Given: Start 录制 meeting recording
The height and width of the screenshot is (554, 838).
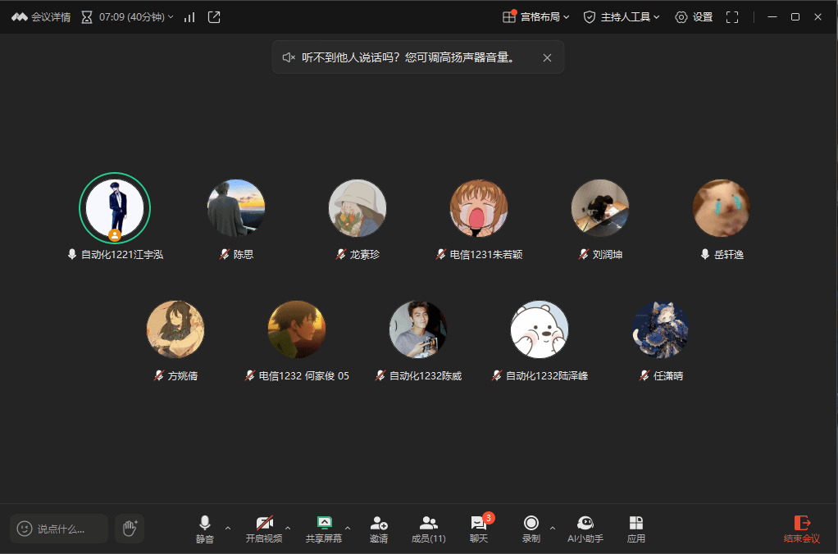Looking at the screenshot, I should [531, 529].
